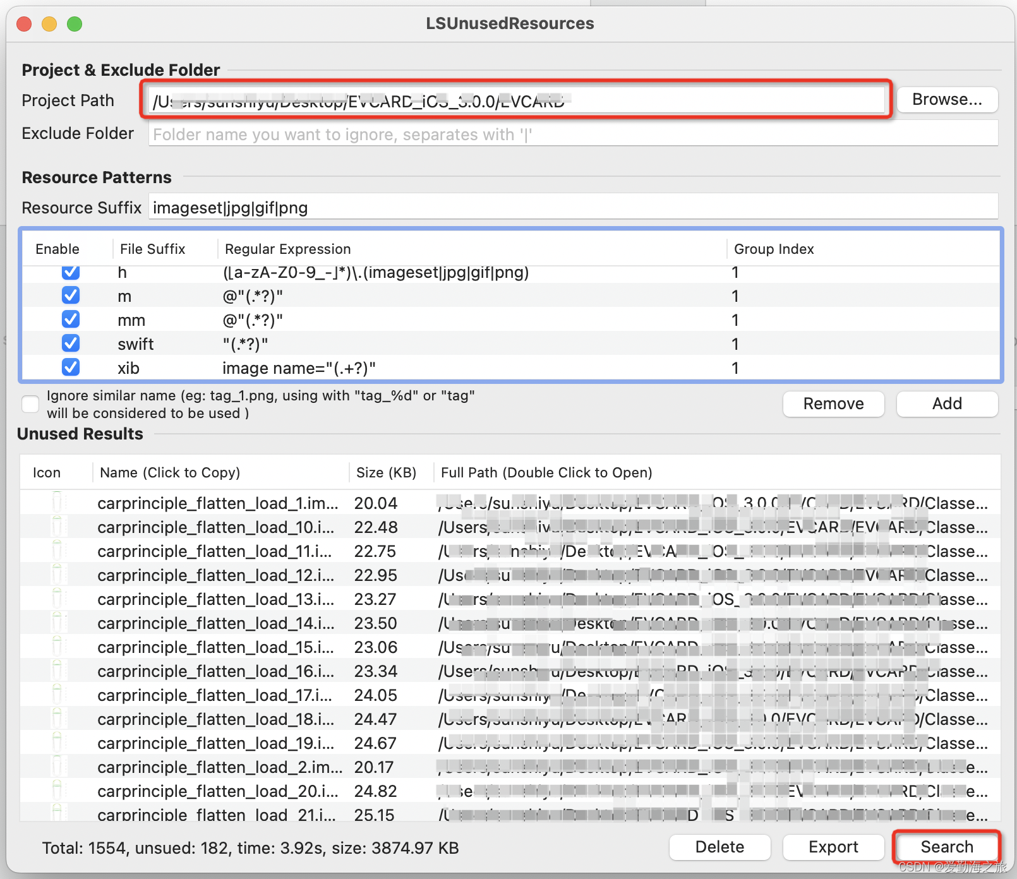Image resolution: width=1017 pixels, height=879 pixels.
Task: Click the thumbnail icon for carprinciple_flatten_load_14
Action: pos(57,622)
